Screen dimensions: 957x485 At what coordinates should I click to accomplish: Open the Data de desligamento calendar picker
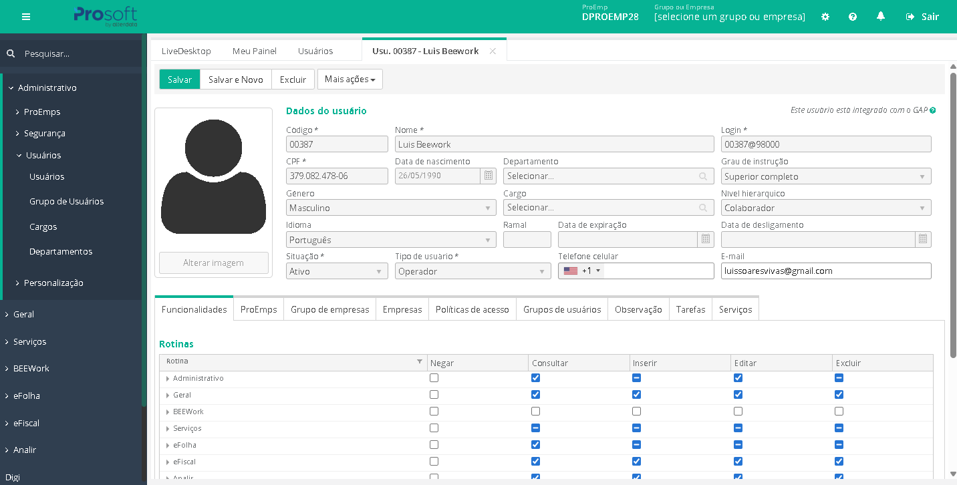[923, 239]
